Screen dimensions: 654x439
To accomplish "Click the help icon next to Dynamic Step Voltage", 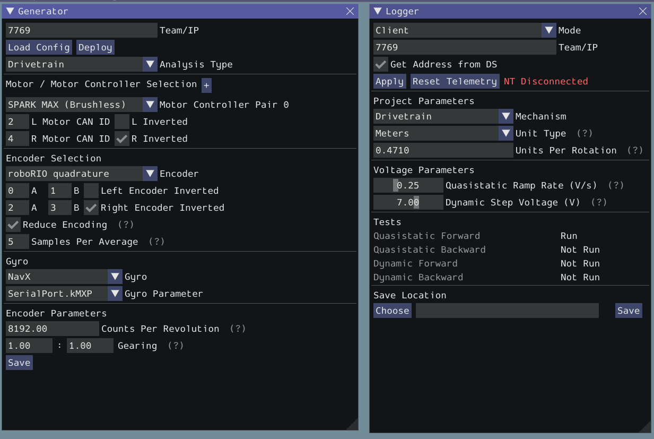I will pos(599,202).
